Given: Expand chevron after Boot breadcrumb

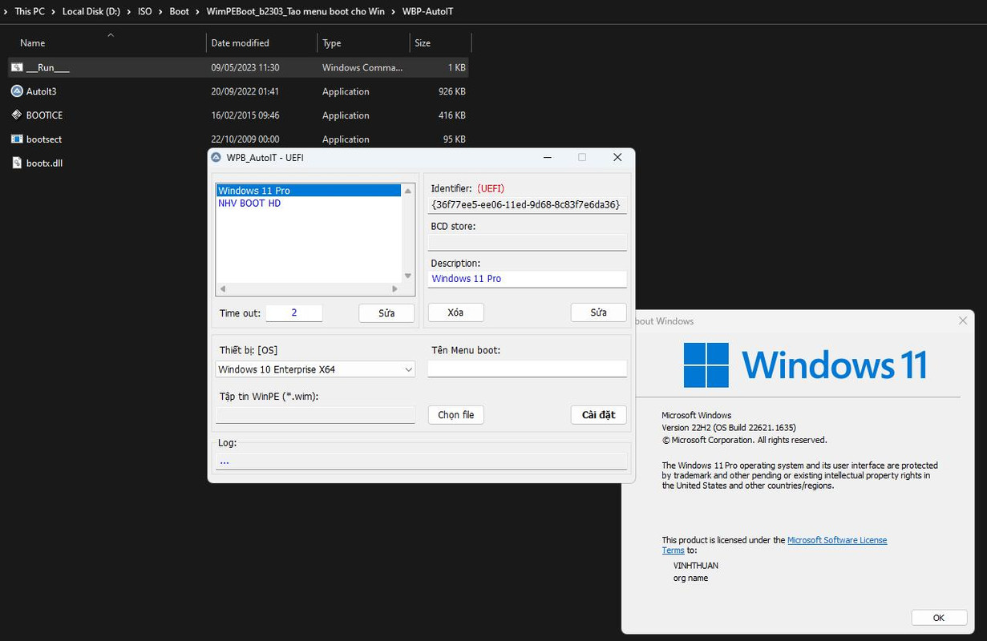Looking at the screenshot, I should click(x=198, y=11).
